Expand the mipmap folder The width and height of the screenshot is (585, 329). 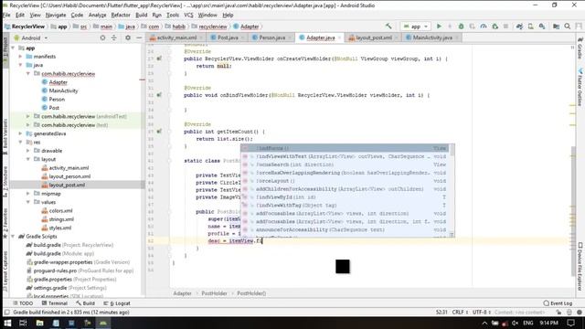coord(28,194)
